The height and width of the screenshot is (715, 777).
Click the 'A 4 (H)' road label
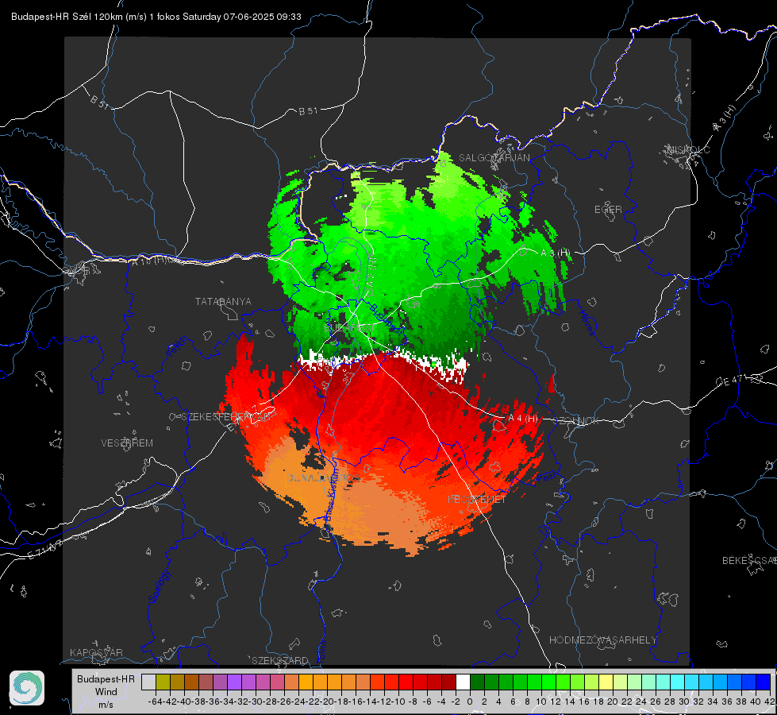[x=523, y=419]
